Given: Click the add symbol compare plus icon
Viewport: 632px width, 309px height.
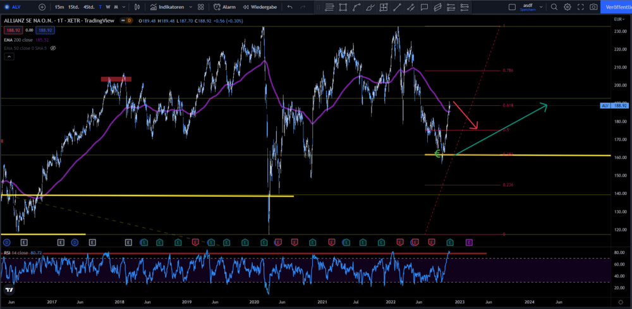Looking at the screenshot, I should 42,7.
